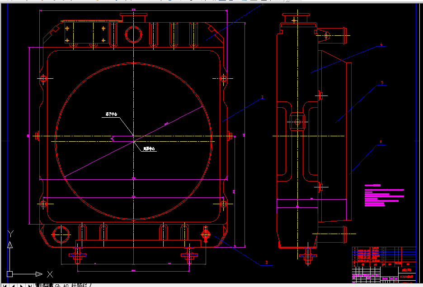Go to the next layout tab arrow

(x=21, y=285)
